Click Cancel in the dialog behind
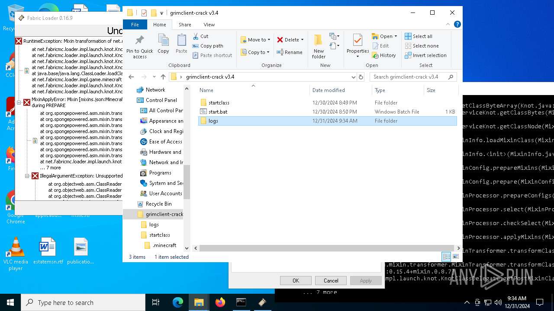The image size is (554, 311). pyautogui.click(x=331, y=281)
